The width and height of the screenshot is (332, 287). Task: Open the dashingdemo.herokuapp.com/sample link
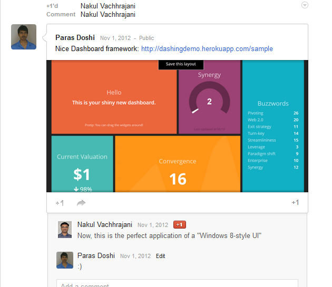click(207, 48)
